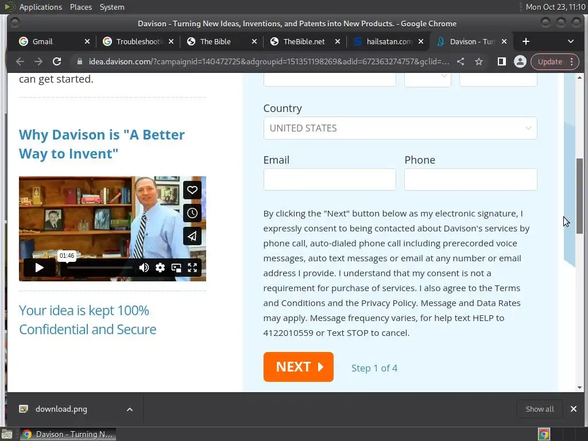Image resolution: width=588 pixels, height=441 pixels.
Task: Open the Chrome profile avatar
Action: click(520, 61)
